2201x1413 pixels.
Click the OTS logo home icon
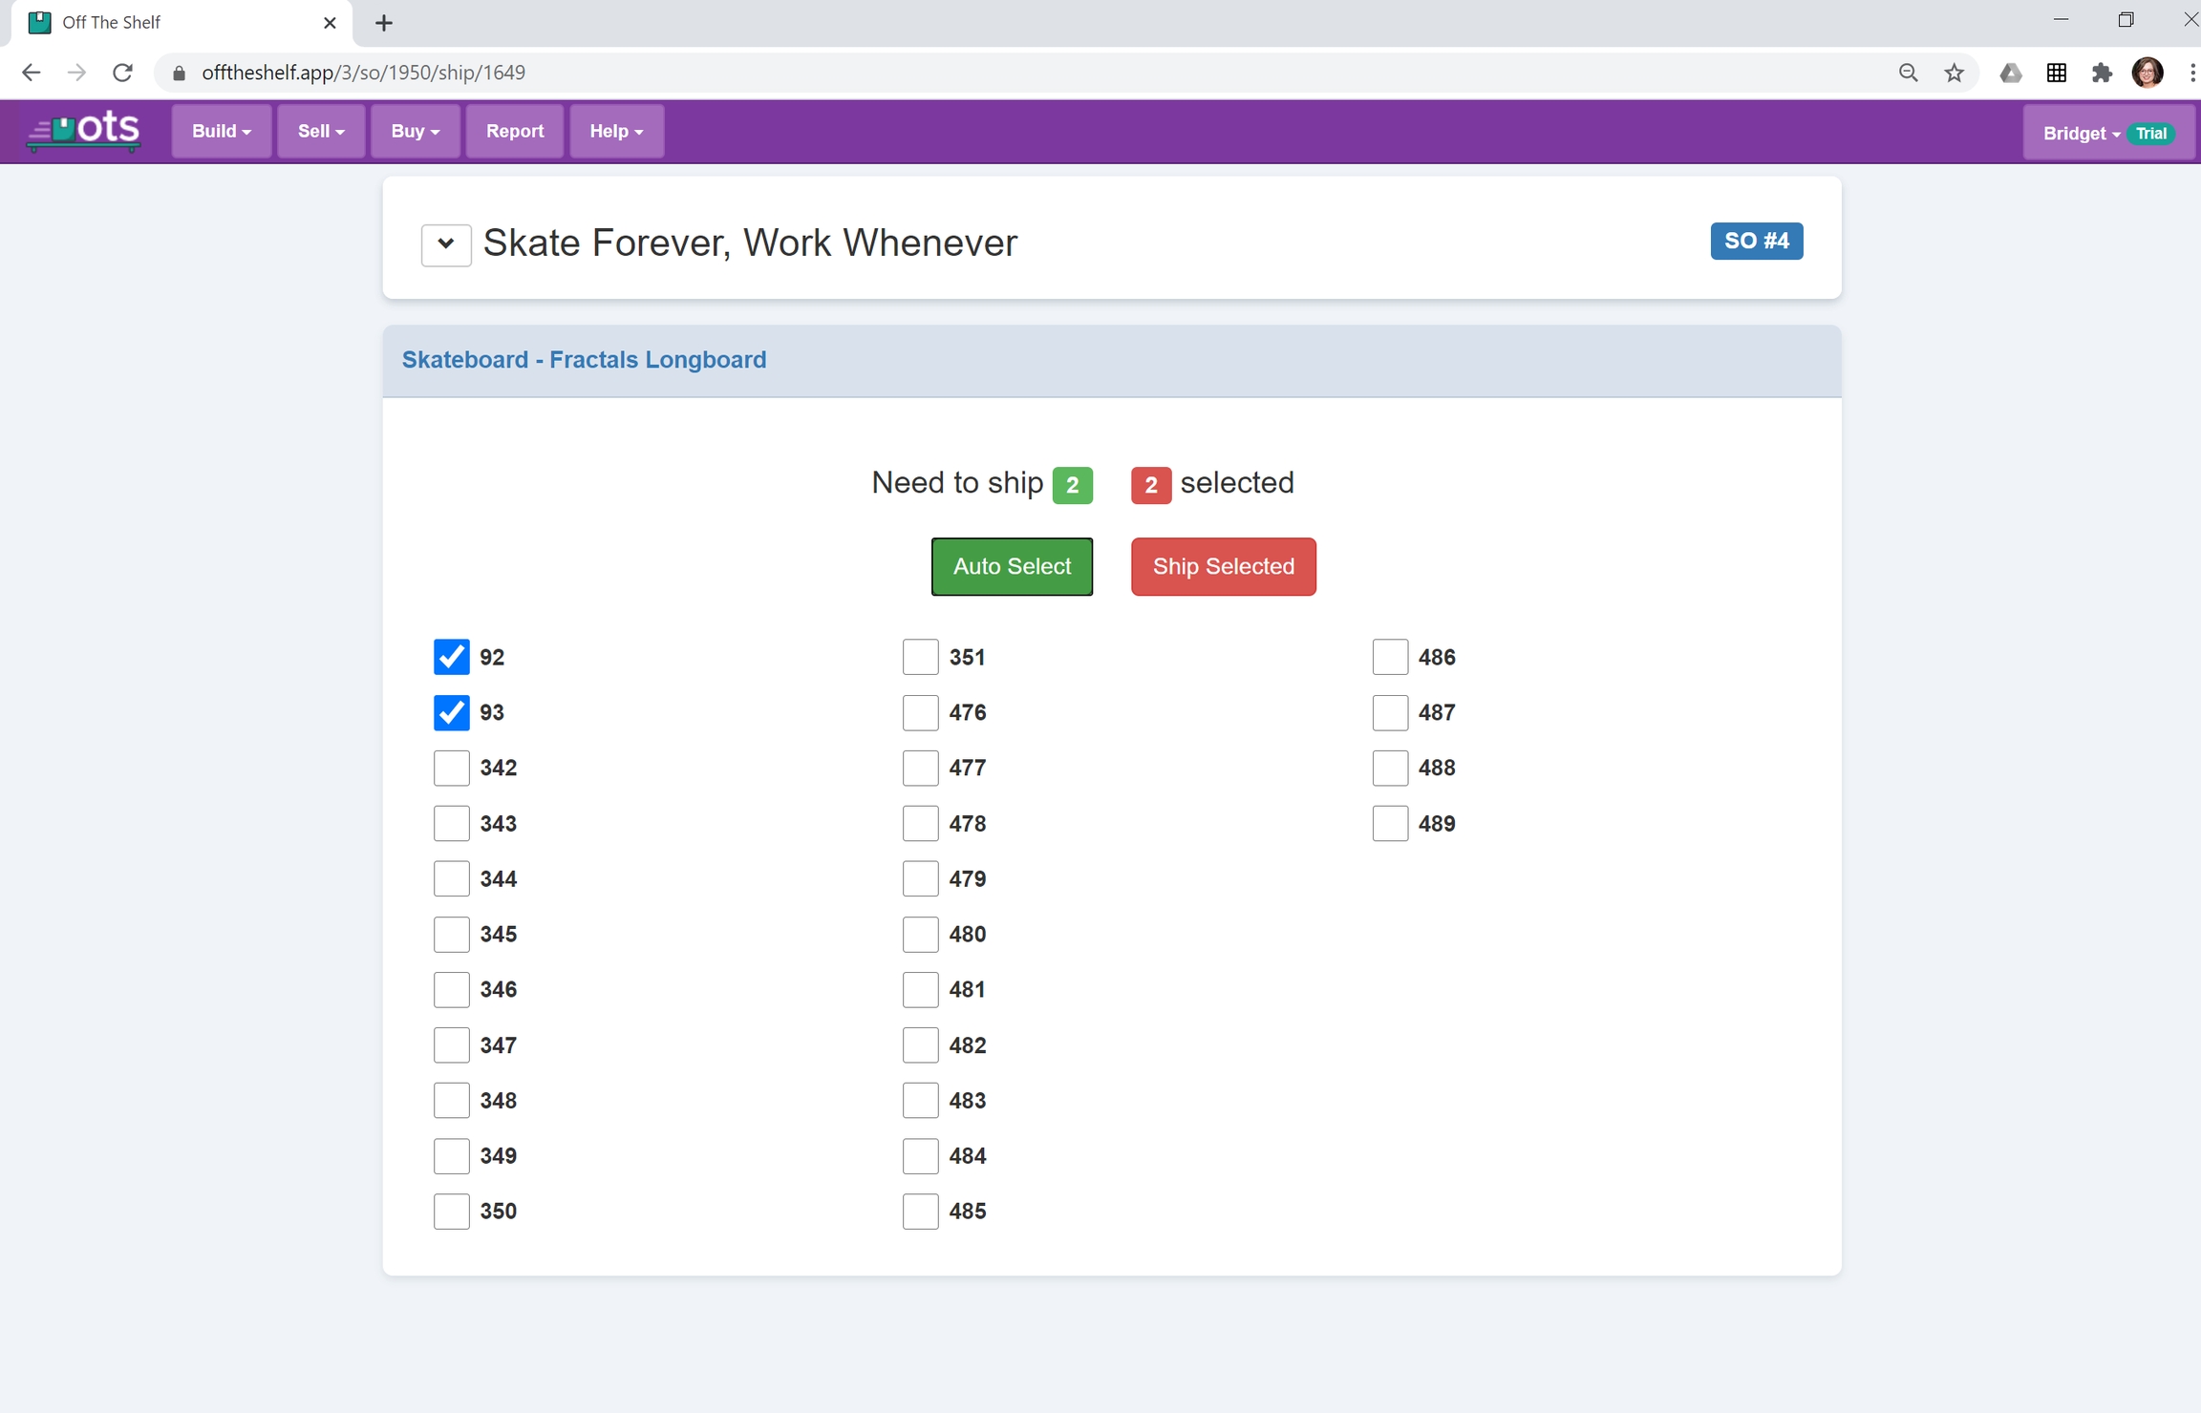(84, 130)
